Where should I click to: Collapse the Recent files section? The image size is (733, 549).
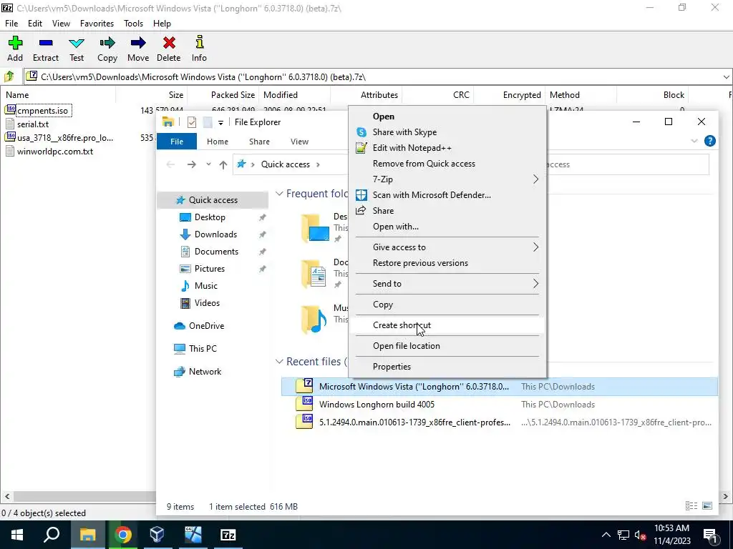279,361
